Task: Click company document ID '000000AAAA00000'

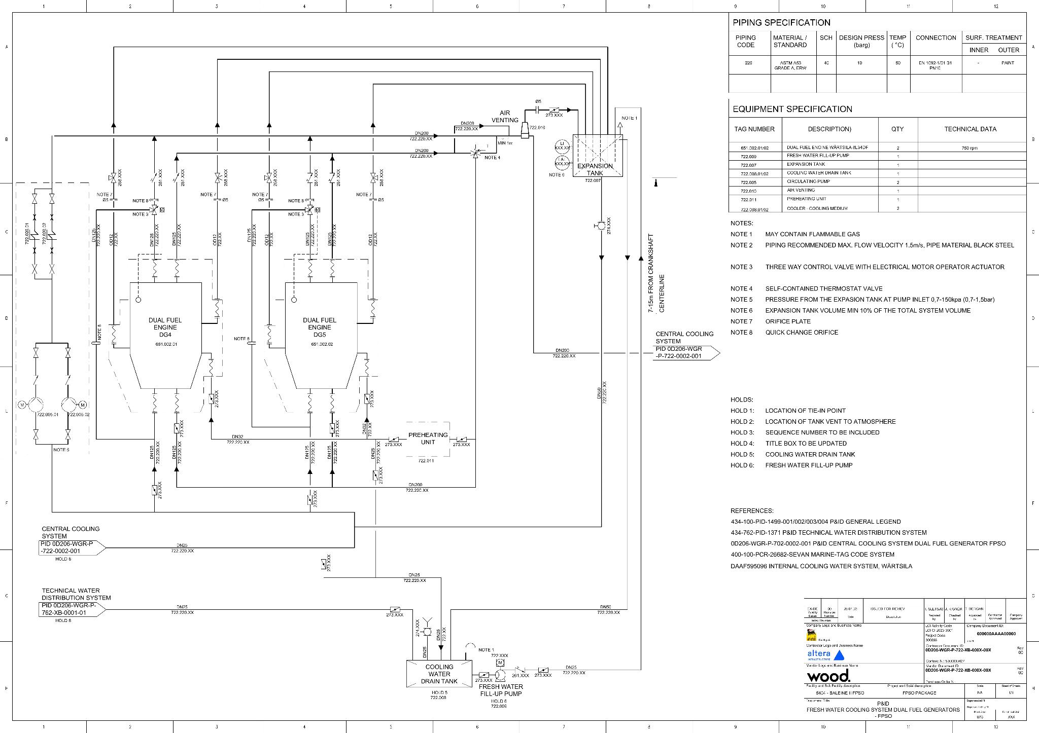Action: [996, 634]
